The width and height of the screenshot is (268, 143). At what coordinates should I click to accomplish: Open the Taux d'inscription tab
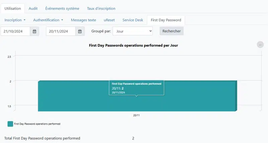click(101, 9)
